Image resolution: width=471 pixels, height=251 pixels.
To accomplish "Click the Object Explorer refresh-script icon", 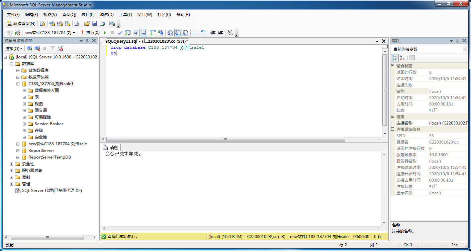I will coord(60,49).
